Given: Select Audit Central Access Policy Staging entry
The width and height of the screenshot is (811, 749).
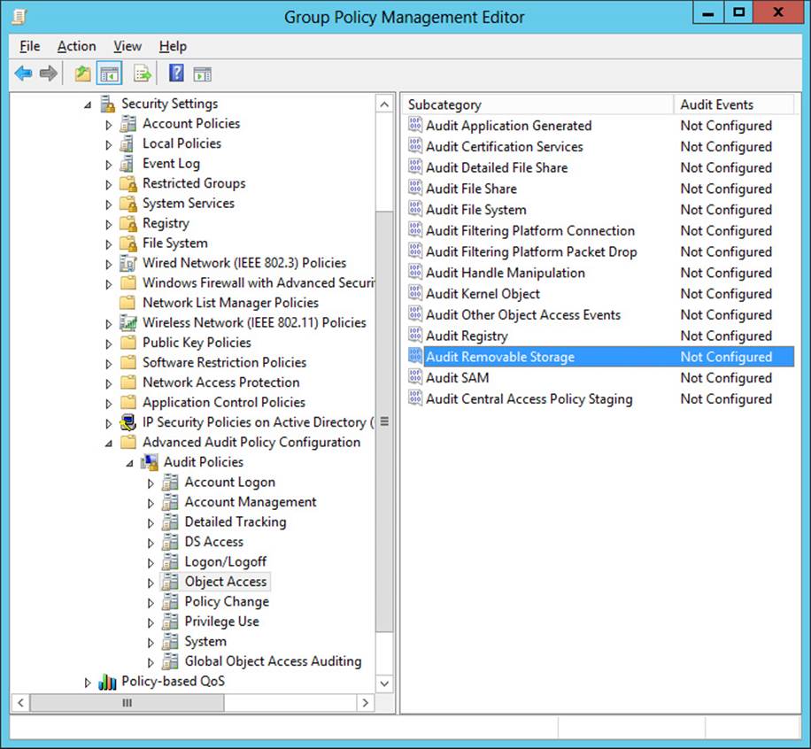Looking at the screenshot, I should pos(529,398).
